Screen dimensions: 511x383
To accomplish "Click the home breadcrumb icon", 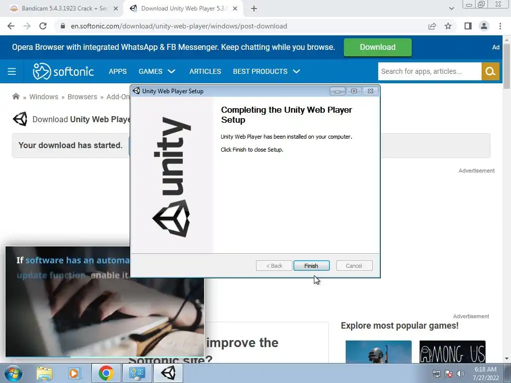I will tap(15, 97).
